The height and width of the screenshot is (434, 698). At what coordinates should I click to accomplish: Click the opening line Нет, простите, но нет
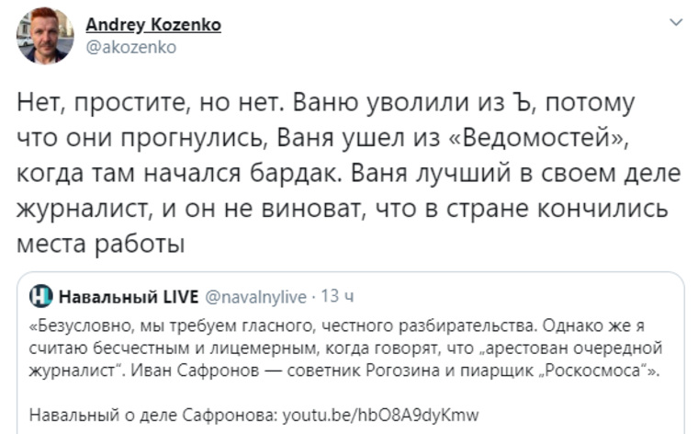click(152, 102)
